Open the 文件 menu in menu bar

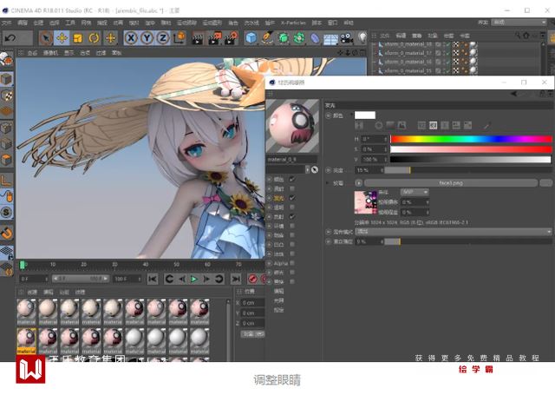pos(6,23)
